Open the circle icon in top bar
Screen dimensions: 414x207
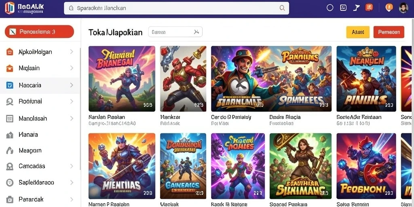330,8
